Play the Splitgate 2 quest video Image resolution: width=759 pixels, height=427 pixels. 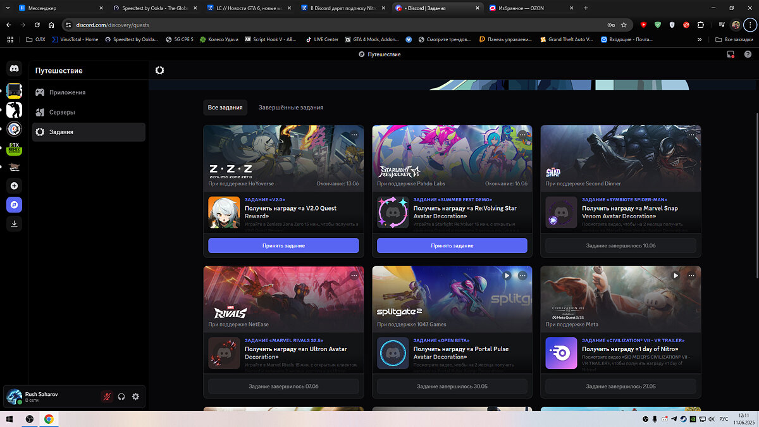pyautogui.click(x=507, y=276)
